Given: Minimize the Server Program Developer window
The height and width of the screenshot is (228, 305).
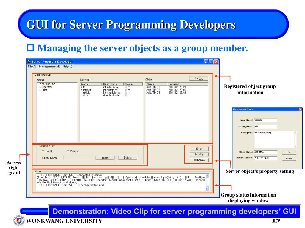Looking at the screenshot, I should (x=206, y=62).
